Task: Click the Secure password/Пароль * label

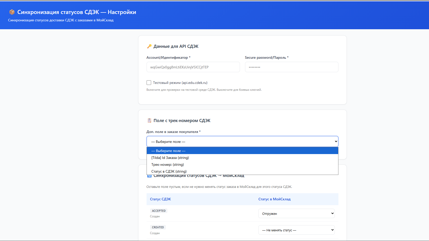Action: pyautogui.click(x=267, y=57)
